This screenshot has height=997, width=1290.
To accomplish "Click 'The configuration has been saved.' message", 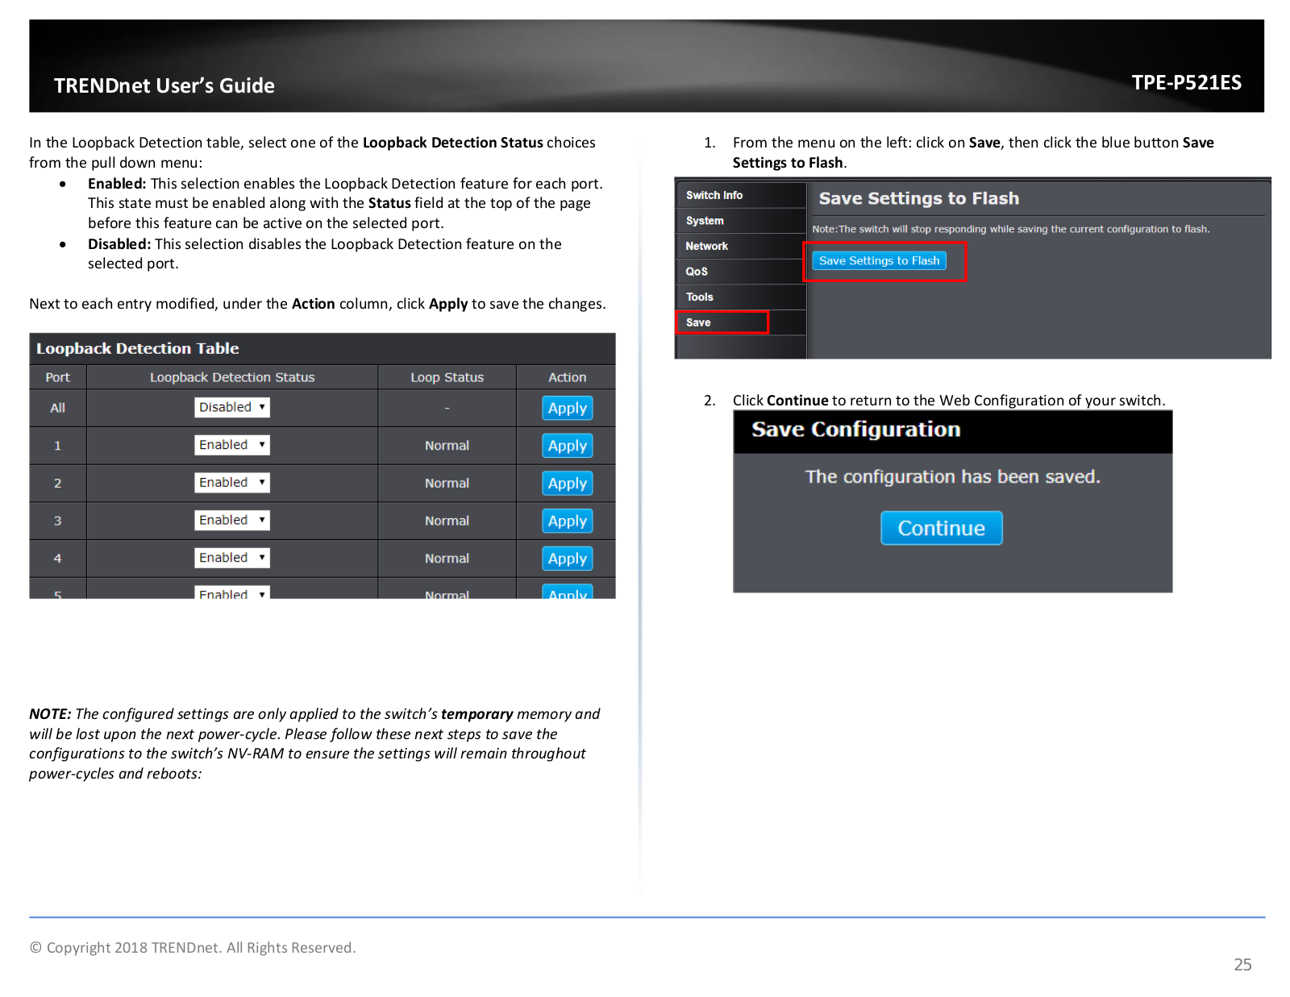I will pyautogui.click(x=952, y=477).
